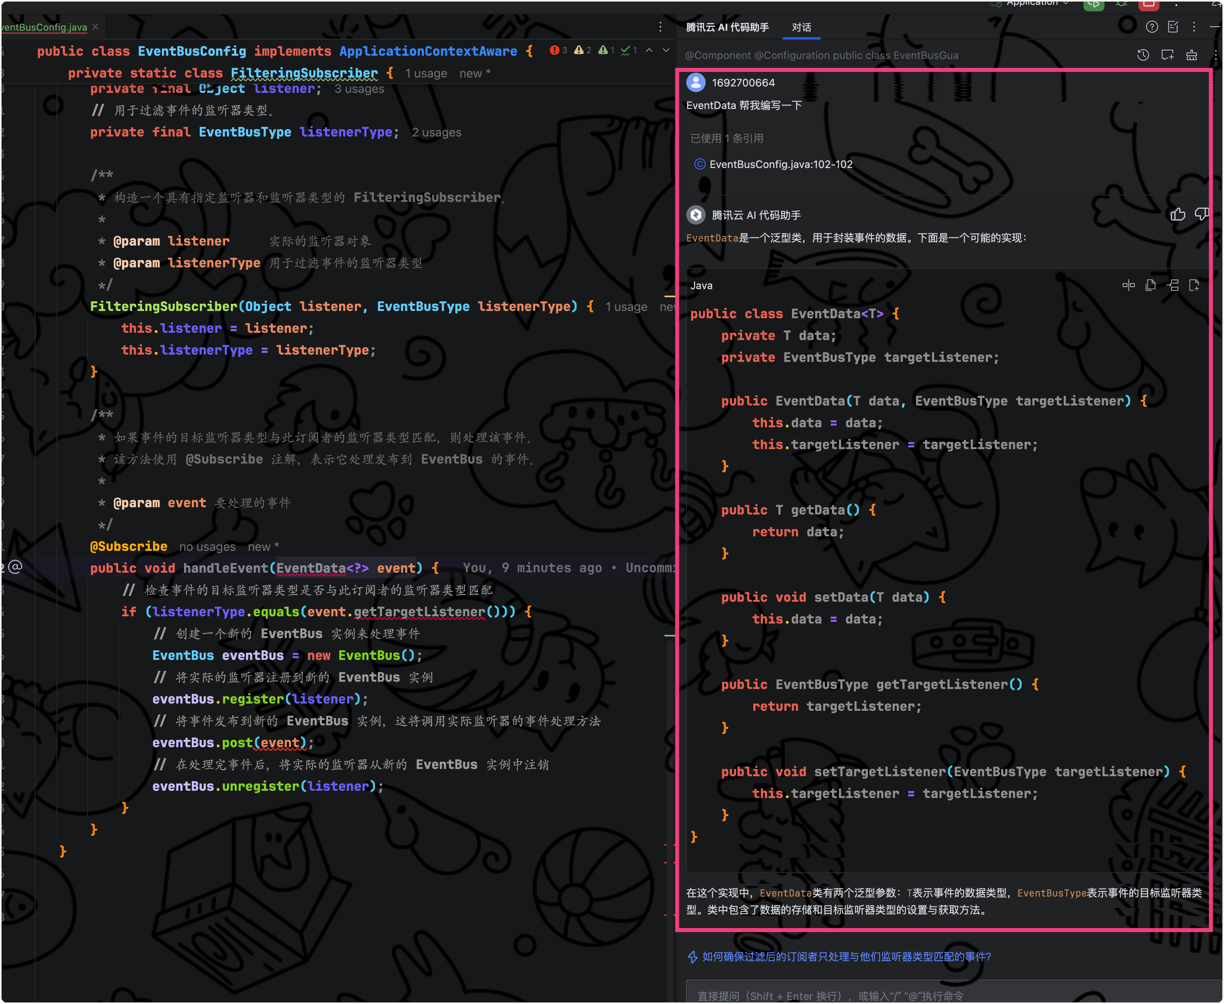This screenshot has width=1224, height=1004.
Task: Focus the 直接提问 chat input field
Action: click(x=954, y=992)
